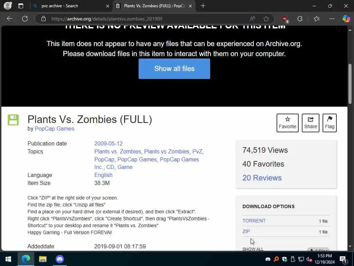Click the green software floppy disk icon
The width and height of the screenshot is (354, 266).
[x=13, y=119]
